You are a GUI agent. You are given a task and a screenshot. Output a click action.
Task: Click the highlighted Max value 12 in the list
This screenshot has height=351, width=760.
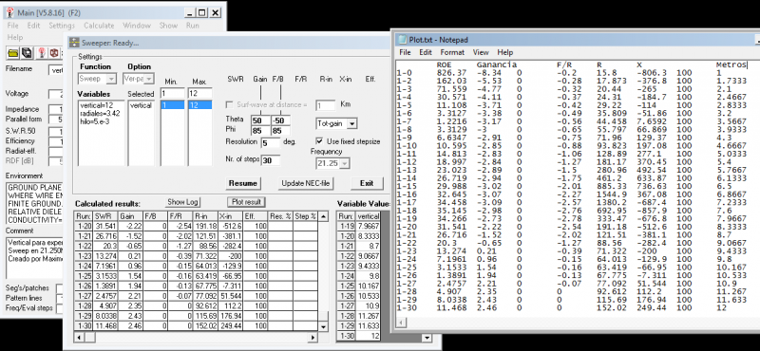click(199, 105)
